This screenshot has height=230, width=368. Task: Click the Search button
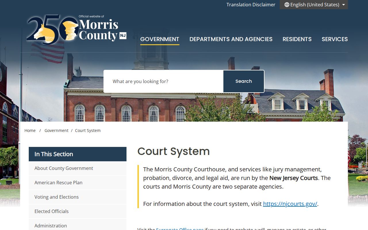pos(244,81)
